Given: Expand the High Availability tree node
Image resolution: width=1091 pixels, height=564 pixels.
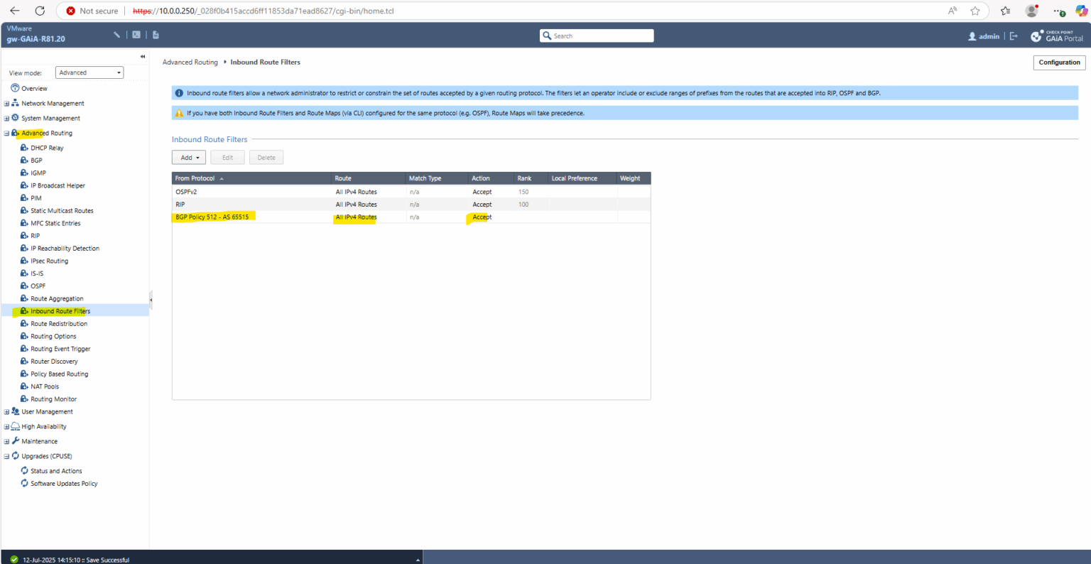Looking at the screenshot, I should pyautogui.click(x=6, y=427).
